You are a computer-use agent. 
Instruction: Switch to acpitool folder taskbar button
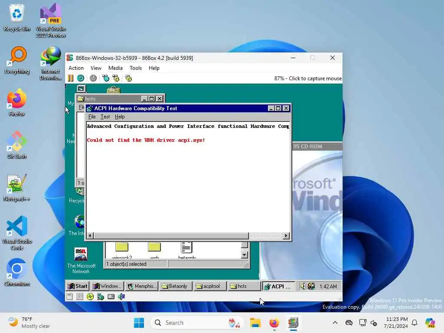point(209,286)
